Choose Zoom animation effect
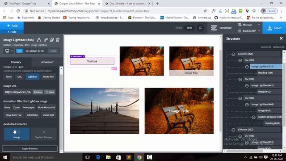This screenshot has width=286, height=161. point(17,107)
